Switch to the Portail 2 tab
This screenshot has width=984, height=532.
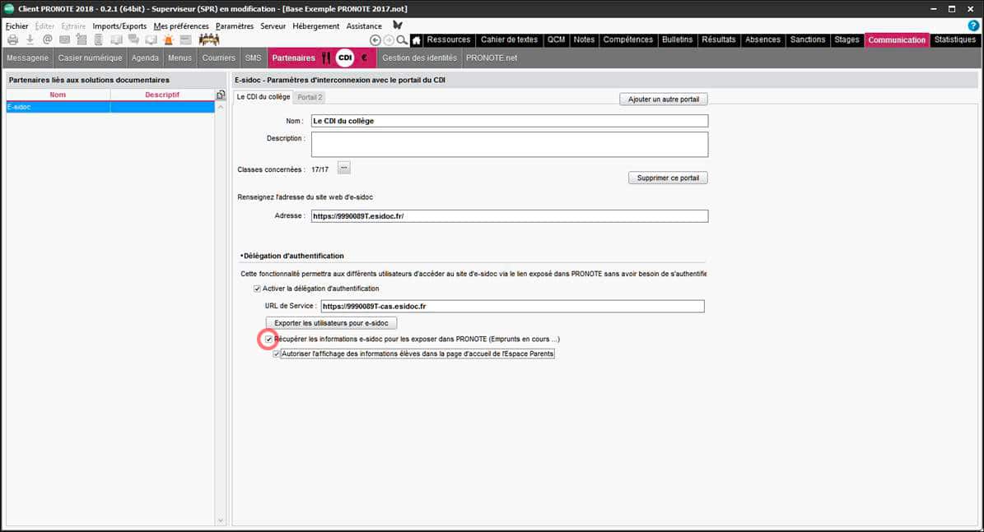point(310,98)
